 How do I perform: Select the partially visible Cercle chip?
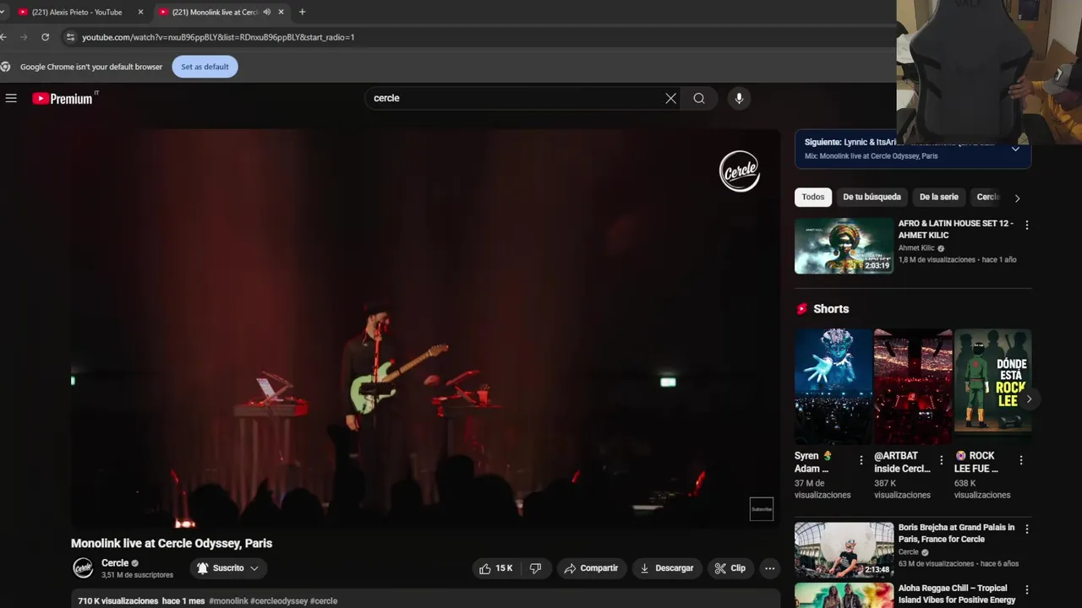pos(987,197)
